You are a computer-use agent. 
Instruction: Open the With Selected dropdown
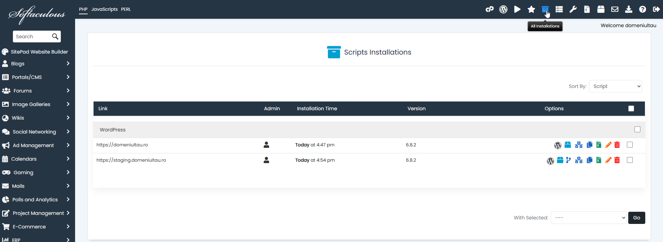(x=589, y=218)
